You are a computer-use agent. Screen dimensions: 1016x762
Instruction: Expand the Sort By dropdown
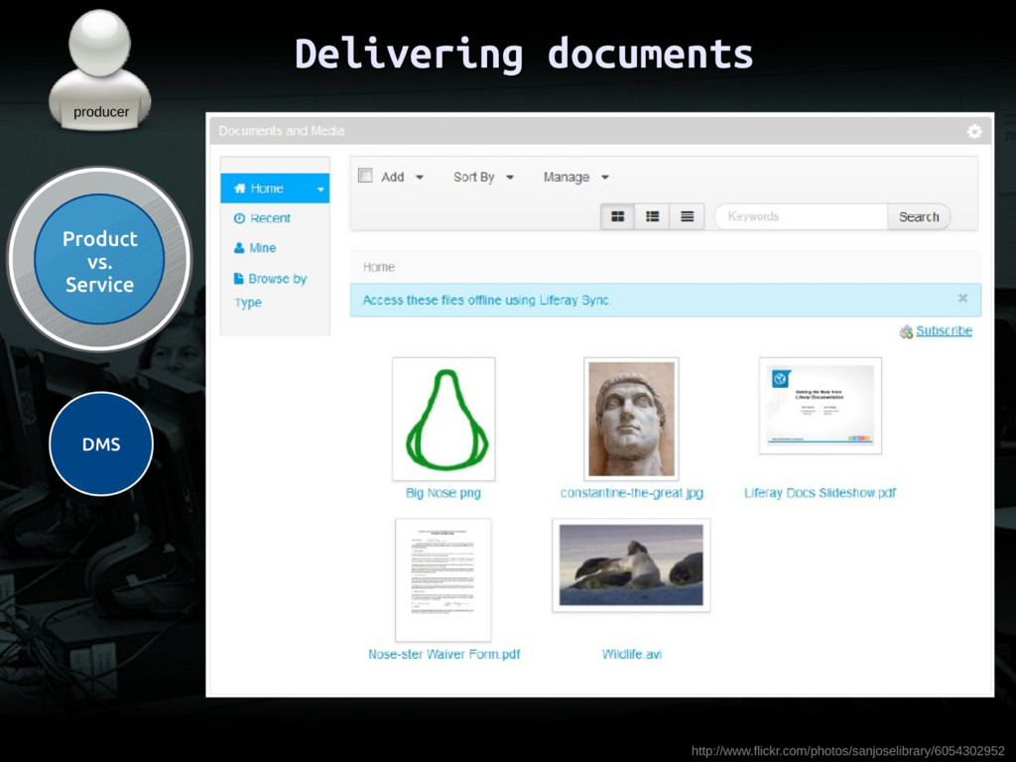(x=483, y=177)
